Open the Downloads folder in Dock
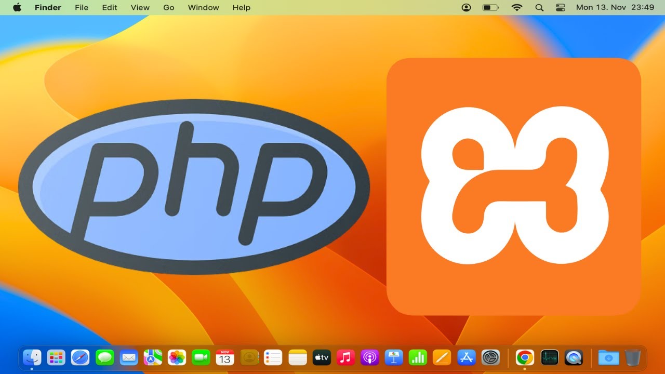This screenshot has width=665, height=374. coord(608,357)
